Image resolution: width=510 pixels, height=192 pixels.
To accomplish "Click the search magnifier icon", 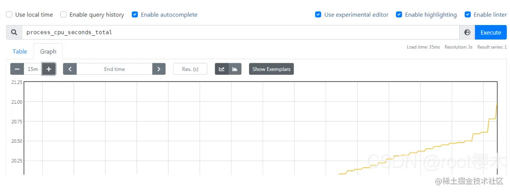I will tap(14, 32).
